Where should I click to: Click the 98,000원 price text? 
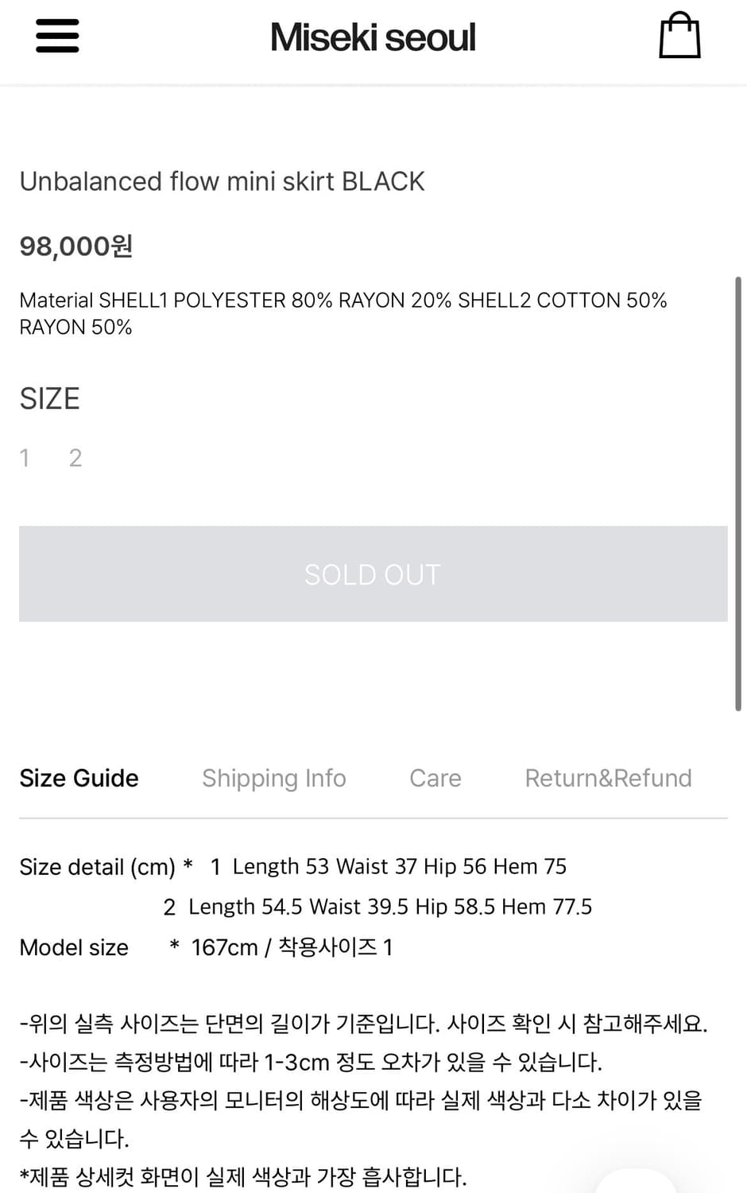75,247
